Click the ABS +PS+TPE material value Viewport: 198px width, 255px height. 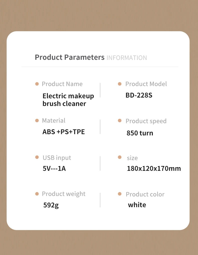pos(64,132)
